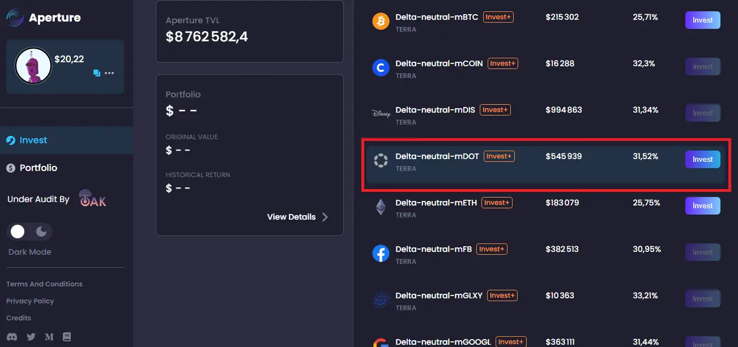Open the Portfolio menu item
The height and width of the screenshot is (347, 738).
pos(38,168)
